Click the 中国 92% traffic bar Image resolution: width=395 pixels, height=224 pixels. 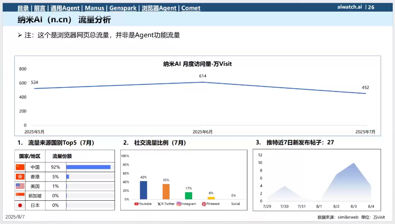click(89, 167)
